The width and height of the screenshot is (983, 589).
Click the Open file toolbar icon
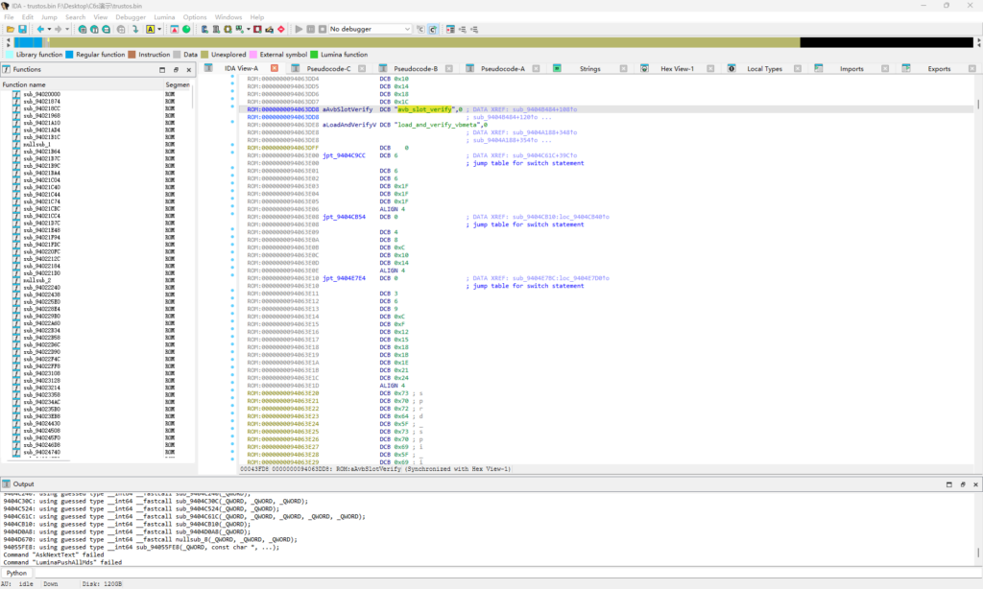click(10, 30)
